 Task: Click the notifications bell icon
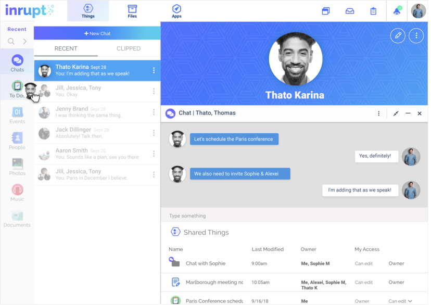[397, 11]
